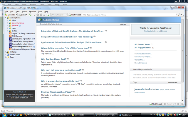Select the Lloyds TSB Savvy saver feed
The width and height of the screenshot is (188, 117).
pos(23,33)
